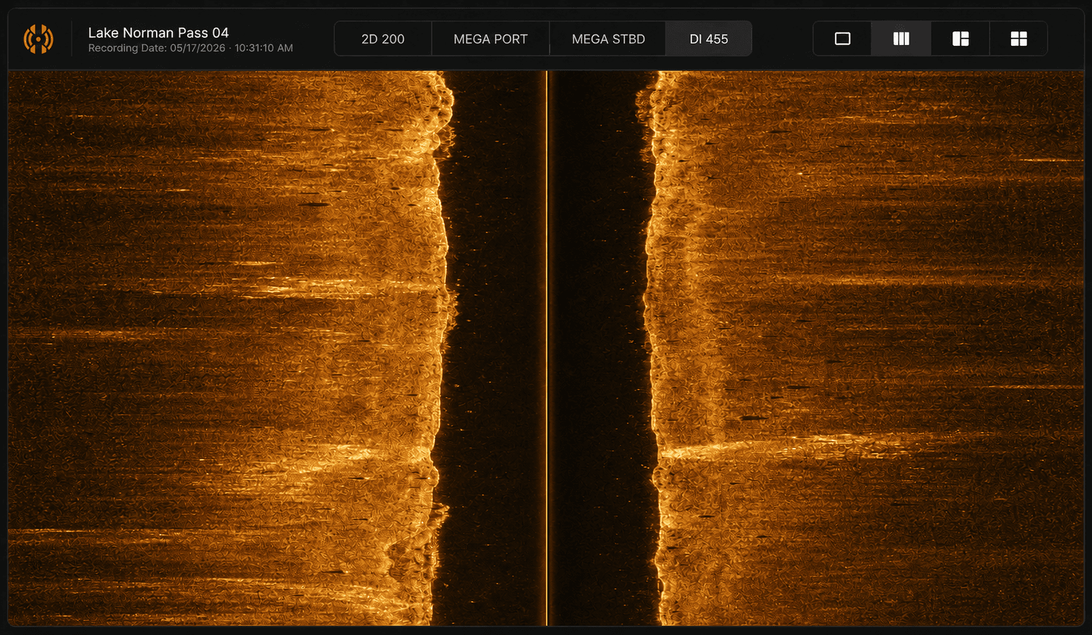Open the MEGA PORT tab
1092x635 pixels.
[x=491, y=39]
